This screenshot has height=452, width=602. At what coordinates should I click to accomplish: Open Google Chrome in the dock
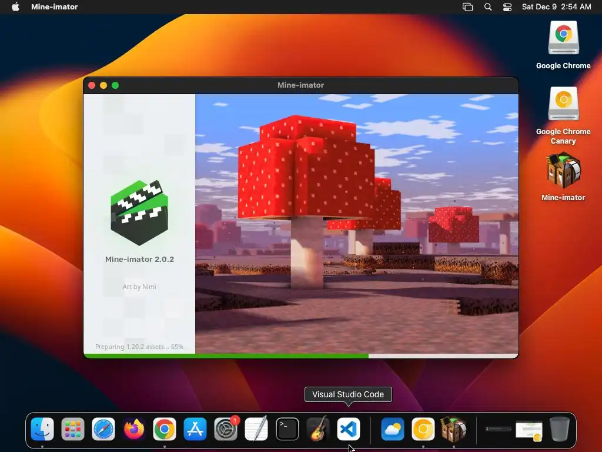pyautogui.click(x=165, y=429)
